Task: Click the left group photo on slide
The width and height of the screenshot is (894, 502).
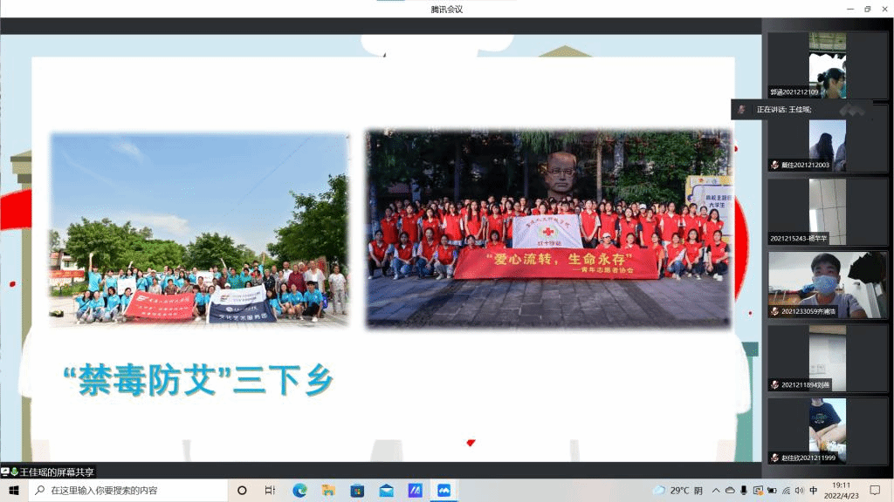Action: (199, 230)
